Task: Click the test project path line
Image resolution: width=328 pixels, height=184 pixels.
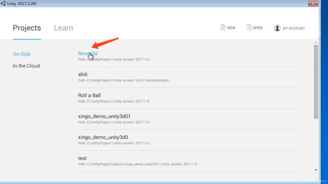Action: coord(137,164)
